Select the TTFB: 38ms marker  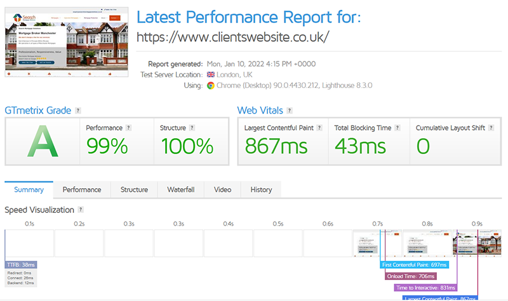pyautogui.click(x=21, y=265)
